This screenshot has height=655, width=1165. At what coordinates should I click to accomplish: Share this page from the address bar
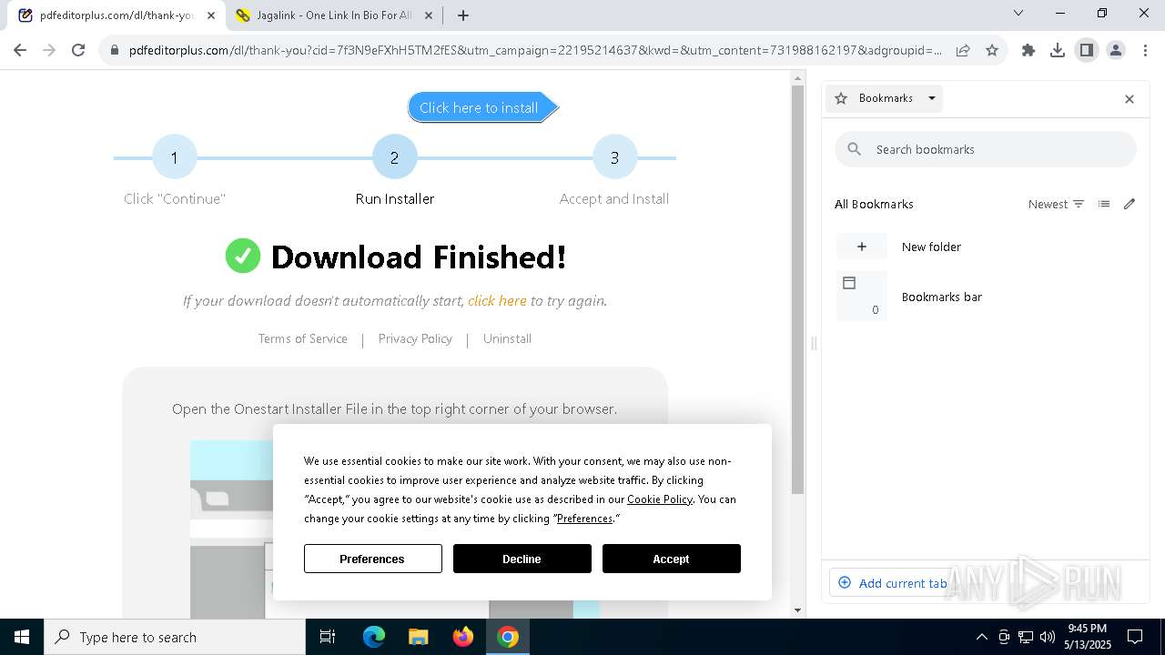[963, 50]
